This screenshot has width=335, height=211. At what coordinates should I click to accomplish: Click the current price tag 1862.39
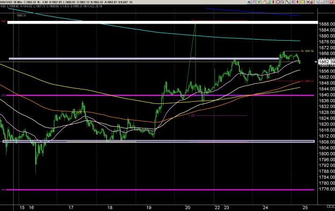coord(326,62)
